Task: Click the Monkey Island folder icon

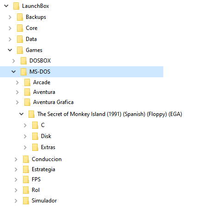Action: tap(31, 114)
